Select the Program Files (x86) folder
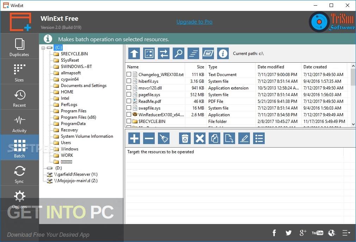The width and height of the screenshot is (356, 242). tap(78, 117)
